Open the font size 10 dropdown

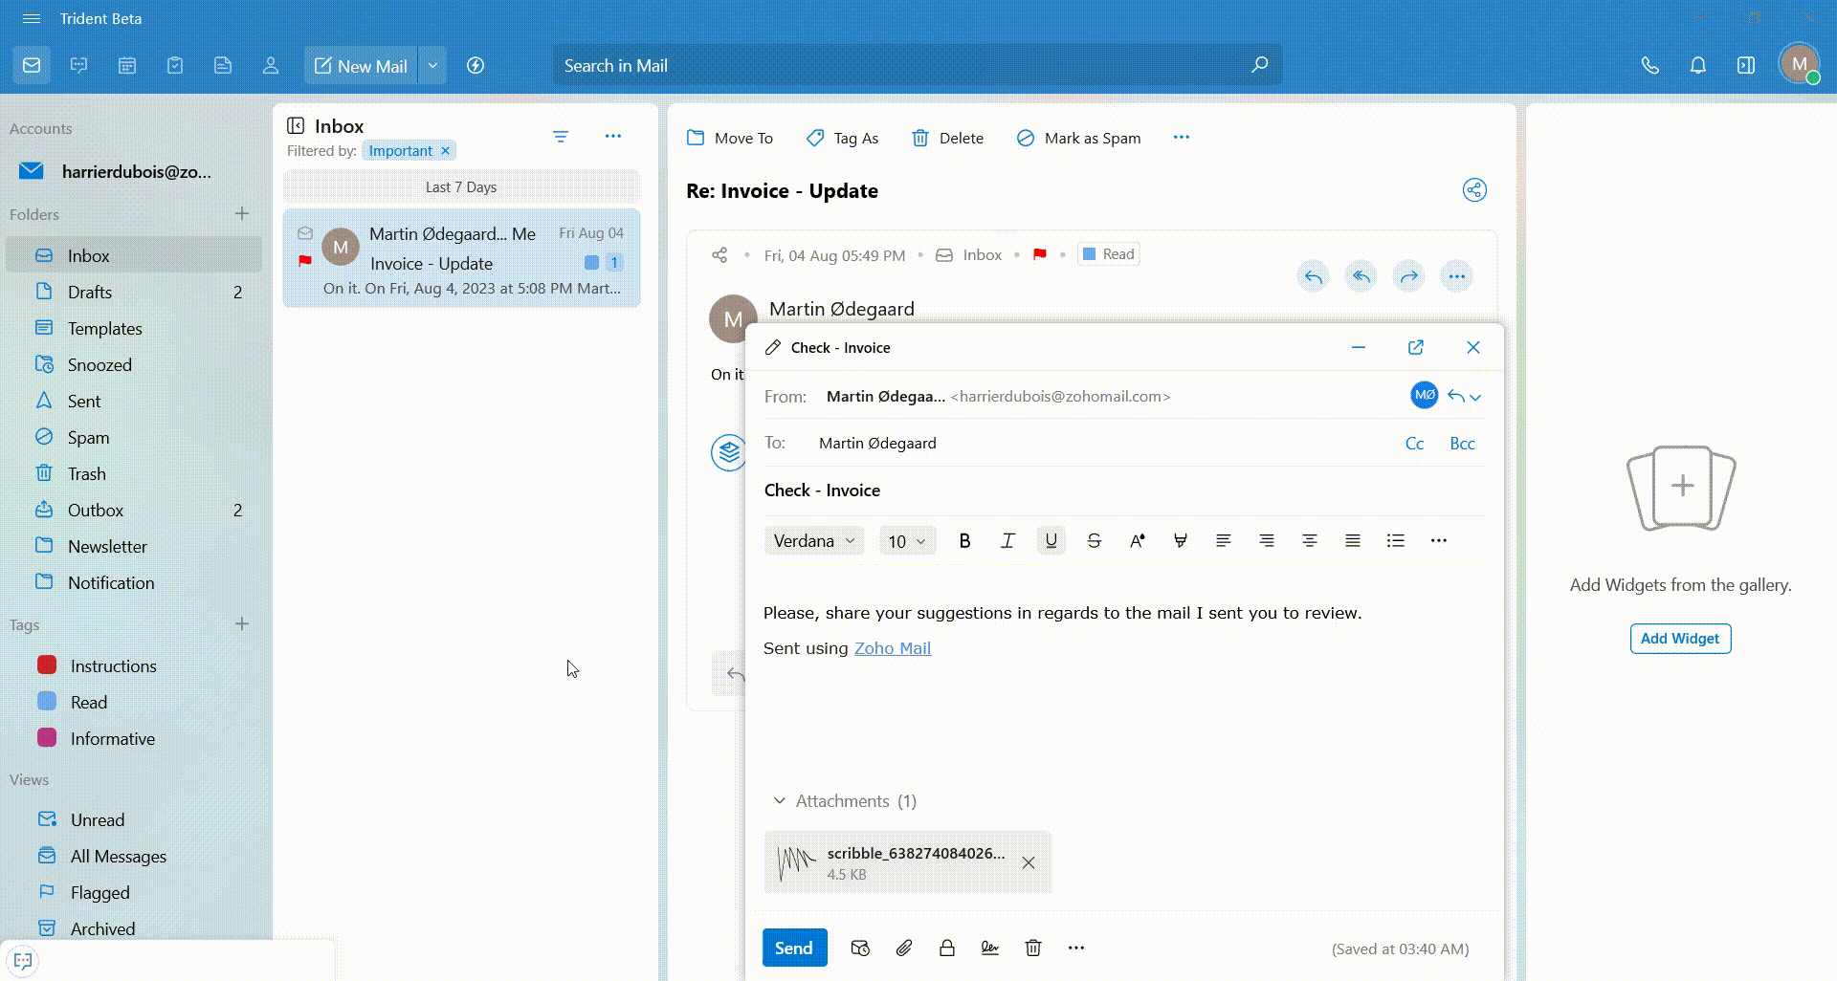(x=907, y=541)
